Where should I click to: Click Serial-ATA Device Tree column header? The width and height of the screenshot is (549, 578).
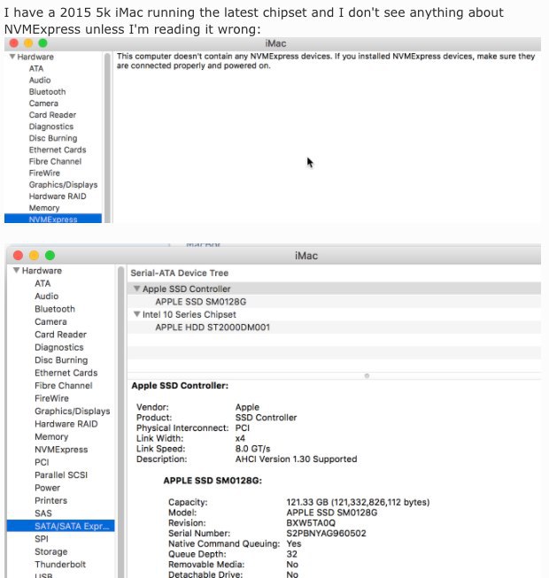point(179,273)
